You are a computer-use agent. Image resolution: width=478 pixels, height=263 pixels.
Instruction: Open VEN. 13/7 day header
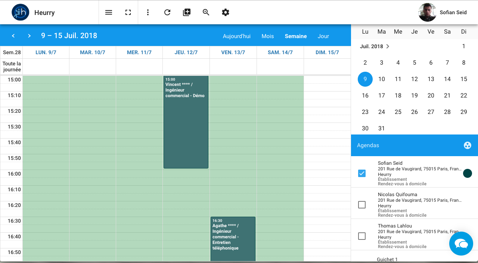click(233, 52)
